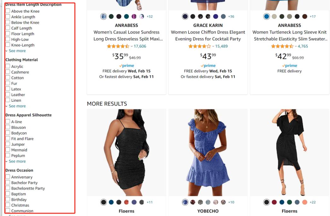Click the star rating of ANRABESS turtleneck sweater
Viewport: 330px width, 216px height.
click(x=282, y=46)
